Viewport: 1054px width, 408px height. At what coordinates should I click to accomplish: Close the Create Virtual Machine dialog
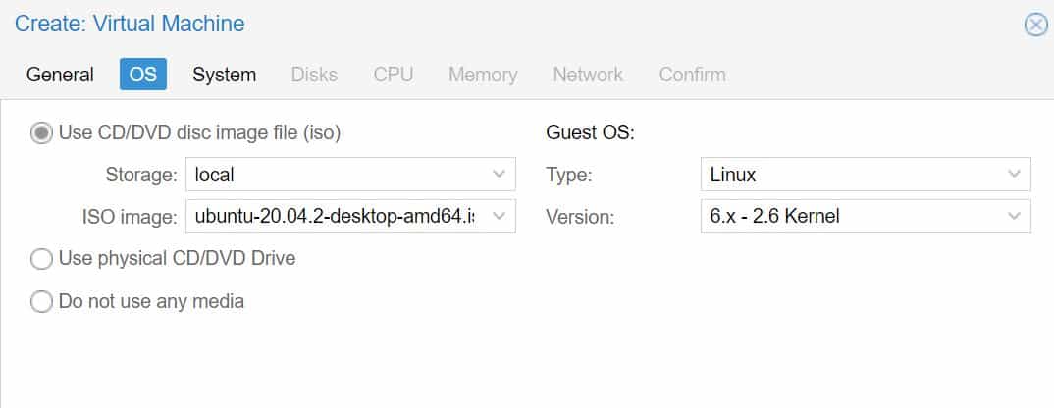[1036, 25]
